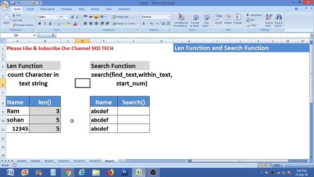Open the Data ribbon tab
This screenshot has height=177, width=314.
click(x=81, y=9)
